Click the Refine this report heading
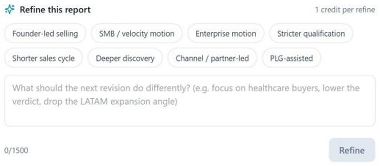 pyautogui.click(x=55, y=10)
